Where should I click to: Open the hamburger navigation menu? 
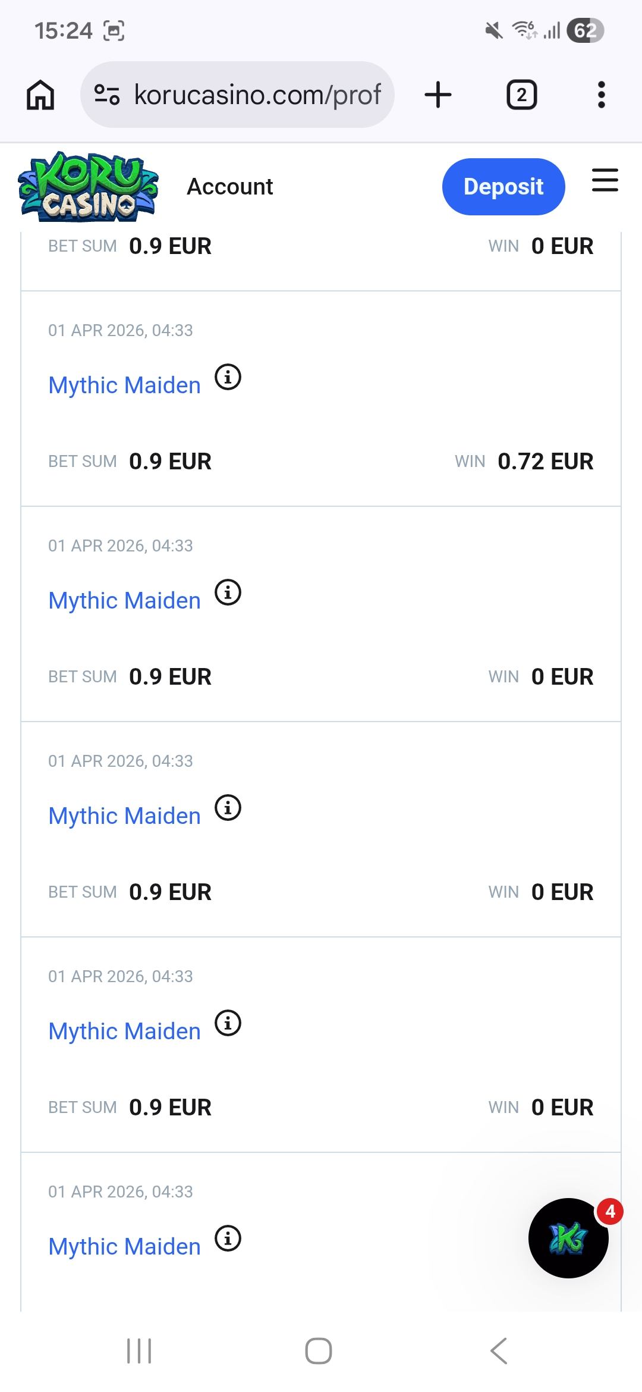605,180
